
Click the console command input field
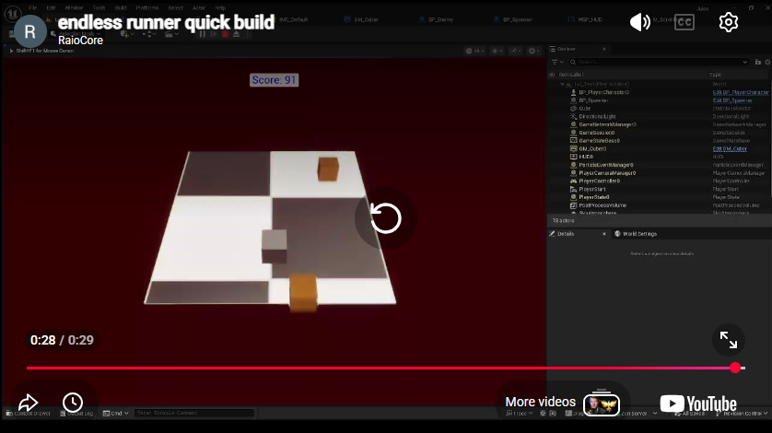click(193, 413)
